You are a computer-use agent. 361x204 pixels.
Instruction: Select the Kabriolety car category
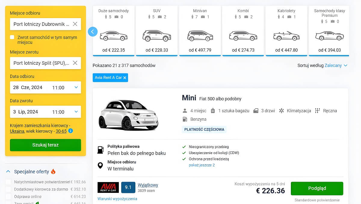(286, 31)
